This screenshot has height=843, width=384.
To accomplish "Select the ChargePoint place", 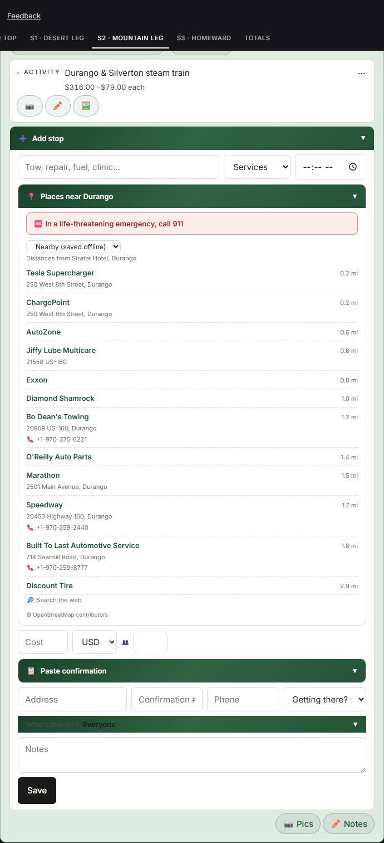I will click(x=48, y=302).
